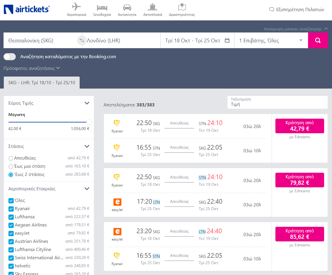Collapse the Εύρος Τιμής filter section
Image resolution: width=332 pixels, height=275 pixels.
point(87,103)
